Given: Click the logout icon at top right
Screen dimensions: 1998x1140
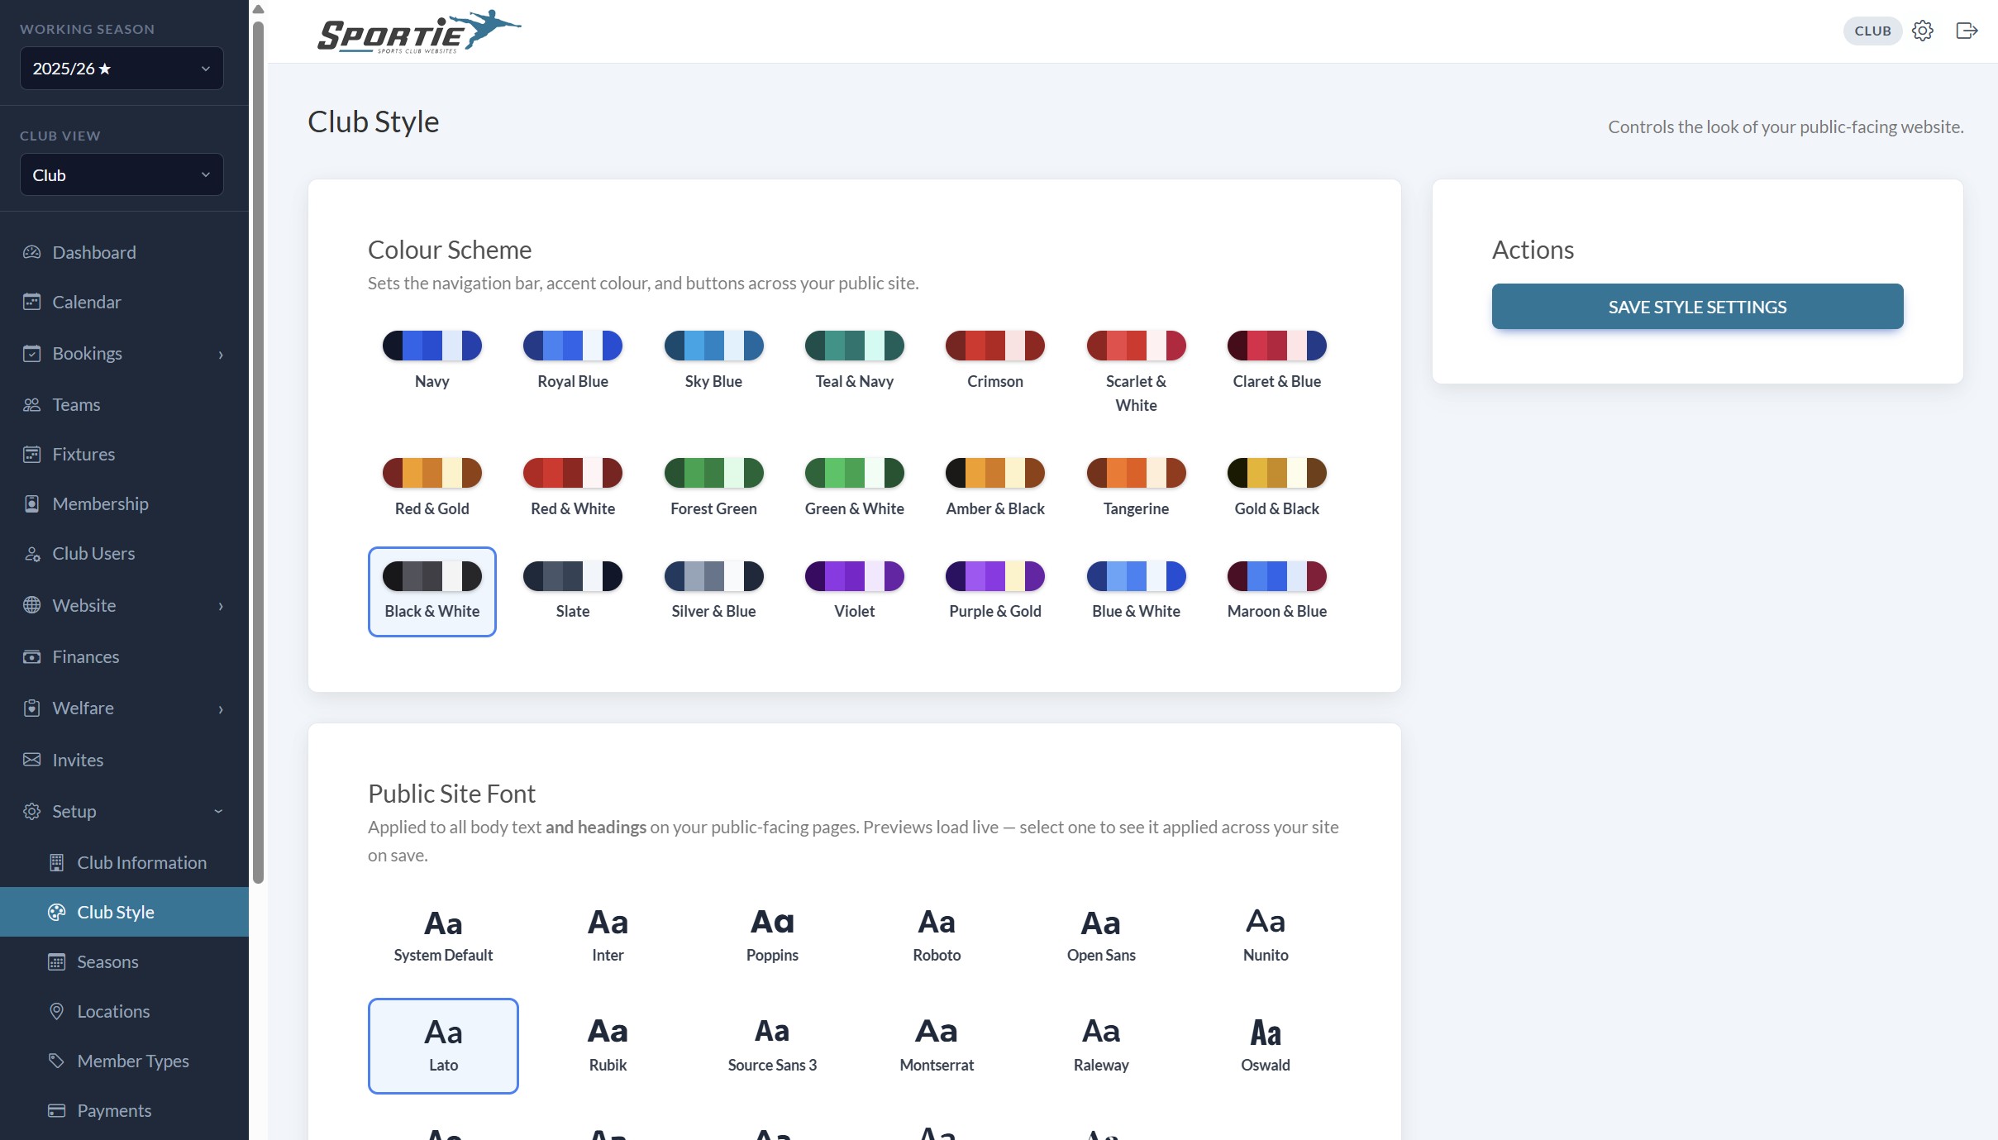Looking at the screenshot, I should coord(1967,31).
